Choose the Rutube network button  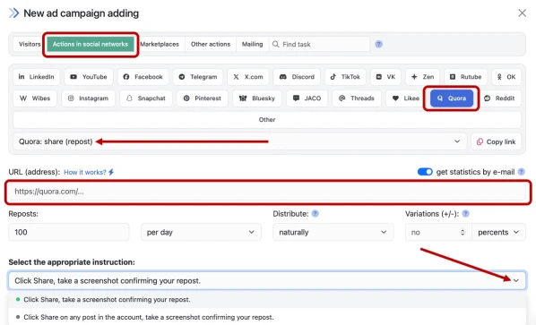coord(465,77)
